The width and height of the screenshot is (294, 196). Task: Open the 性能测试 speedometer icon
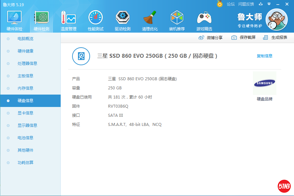[x=96, y=18]
